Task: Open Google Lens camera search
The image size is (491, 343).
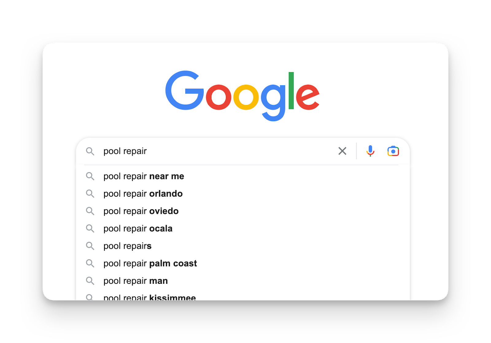Action: 393,151
